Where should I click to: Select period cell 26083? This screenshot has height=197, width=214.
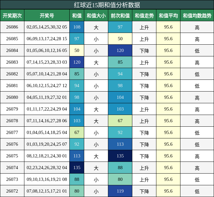12,62
